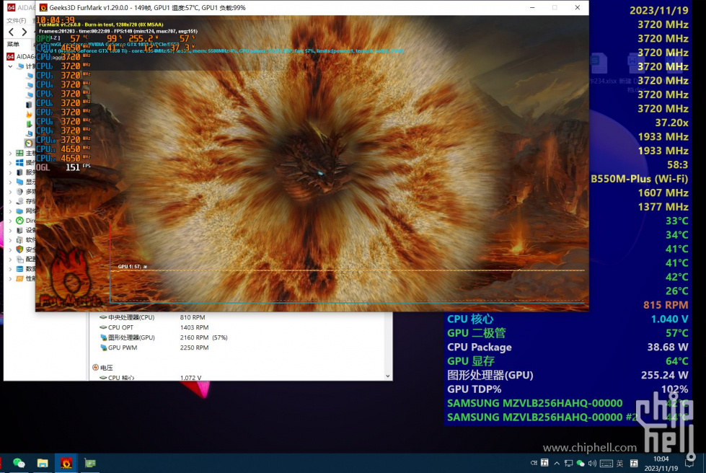Show hidden tray icons chevron
Screen dimensions: 706x473
(557, 463)
